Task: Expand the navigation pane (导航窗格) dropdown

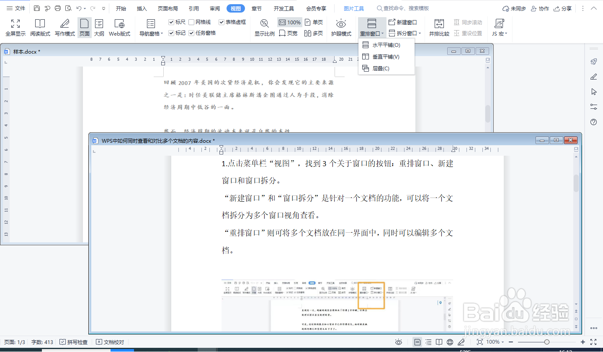Action: (x=151, y=28)
